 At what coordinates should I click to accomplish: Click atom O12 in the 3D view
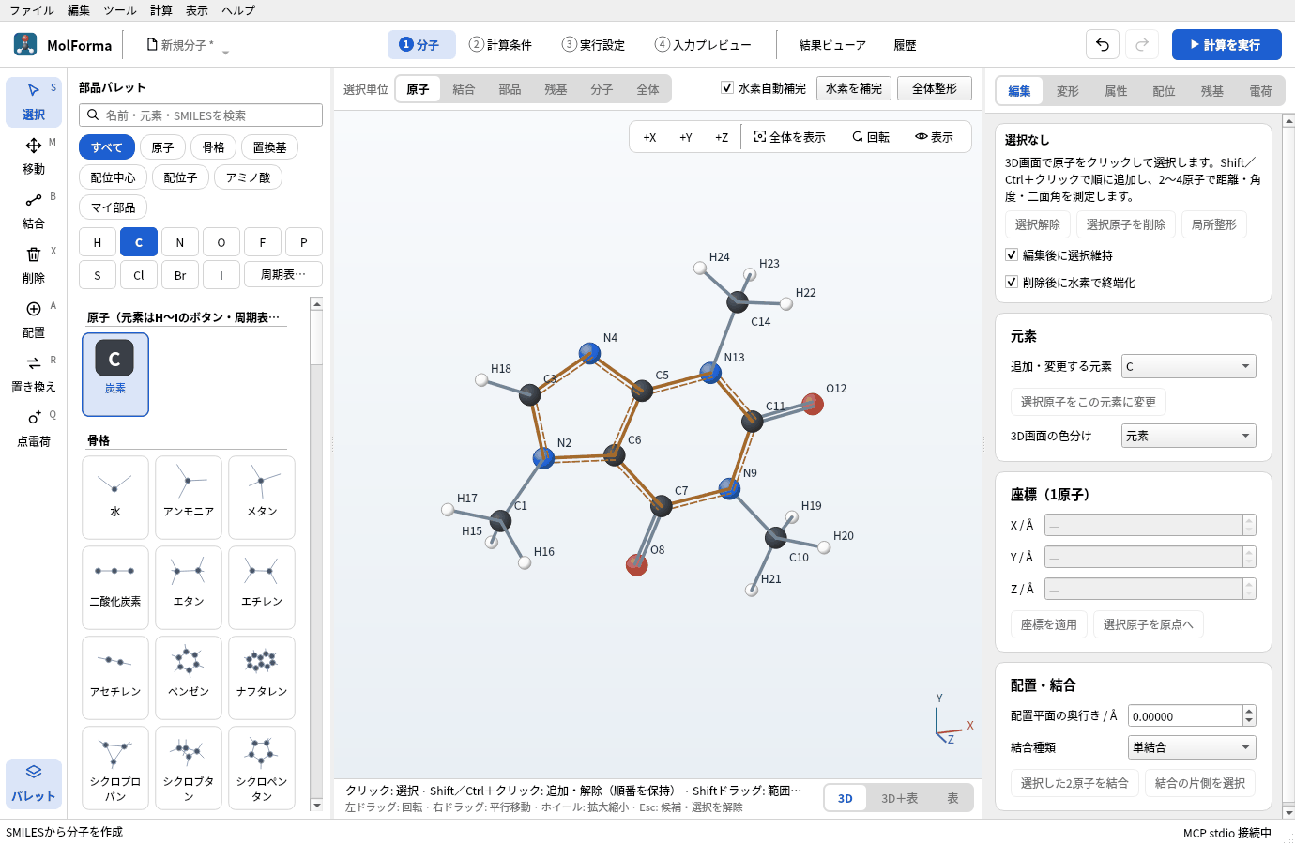pos(813,404)
